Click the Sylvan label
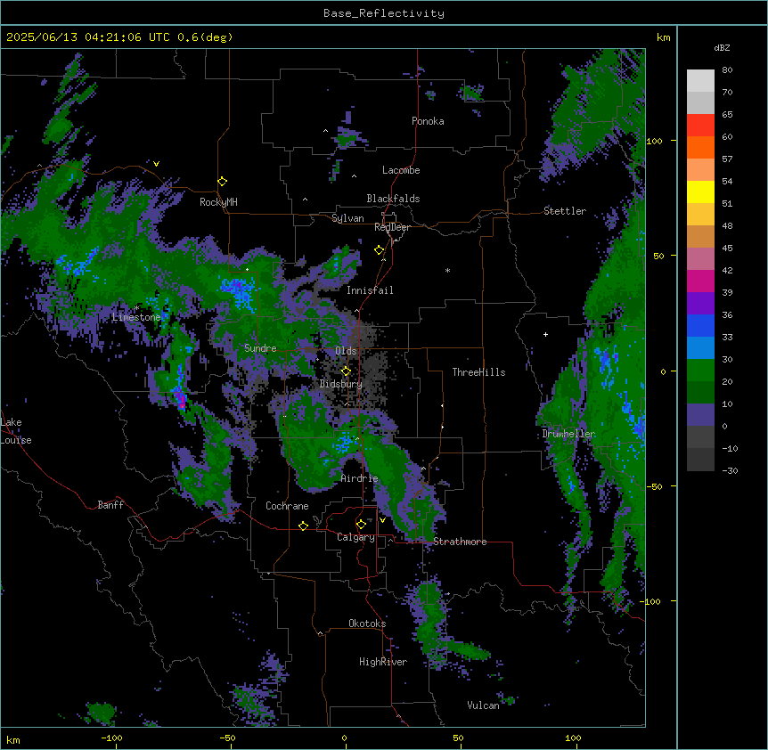 [x=347, y=218]
